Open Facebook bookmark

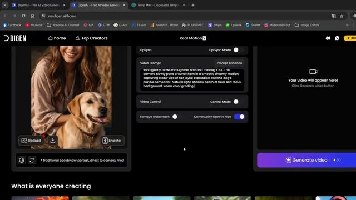coord(12,25)
